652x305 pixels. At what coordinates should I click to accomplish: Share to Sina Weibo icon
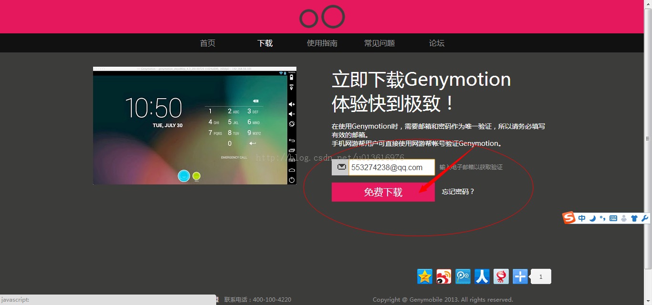(444, 276)
